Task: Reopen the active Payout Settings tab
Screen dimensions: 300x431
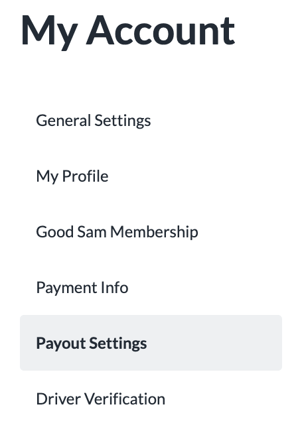Action: click(x=151, y=343)
